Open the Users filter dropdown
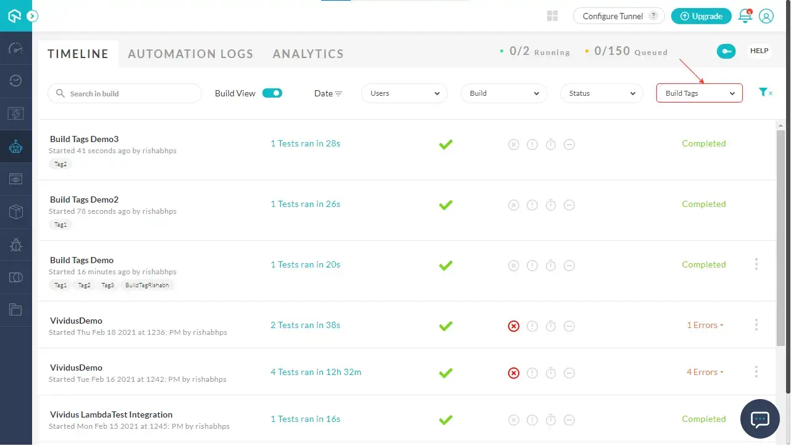 [x=404, y=93]
